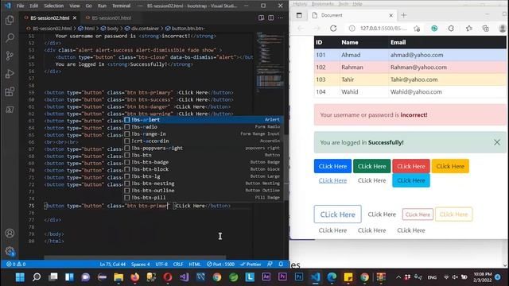Open the Manage gear in the activity bar
Viewport: 509px width, 286px height.
pyautogui.click(x=10, y=251)
